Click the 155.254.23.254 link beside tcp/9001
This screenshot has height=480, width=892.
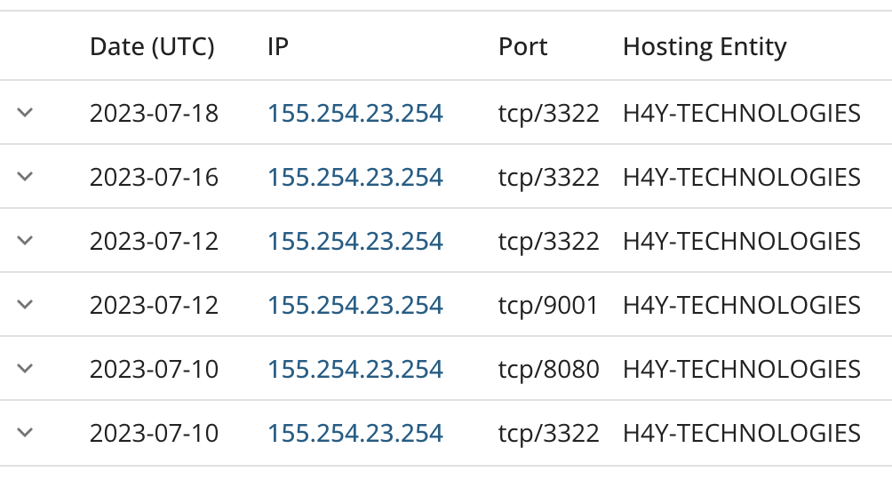click(355, 305)
